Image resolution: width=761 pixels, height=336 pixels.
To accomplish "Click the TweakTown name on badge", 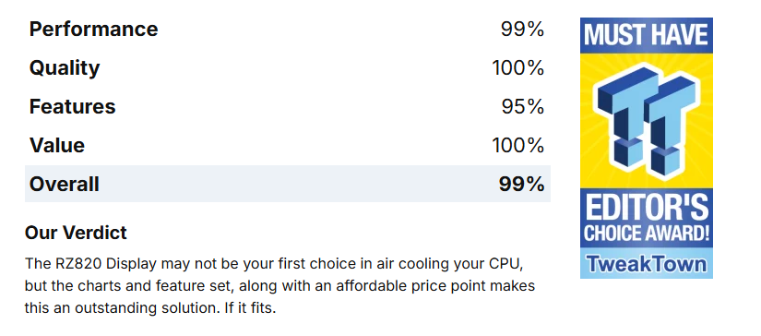I will (x=647, y=264).
